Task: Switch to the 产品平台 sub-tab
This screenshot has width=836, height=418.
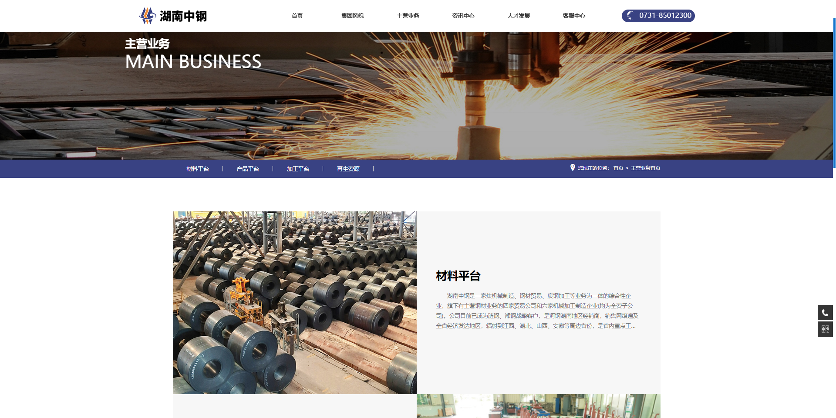Action: pos(248,169)
